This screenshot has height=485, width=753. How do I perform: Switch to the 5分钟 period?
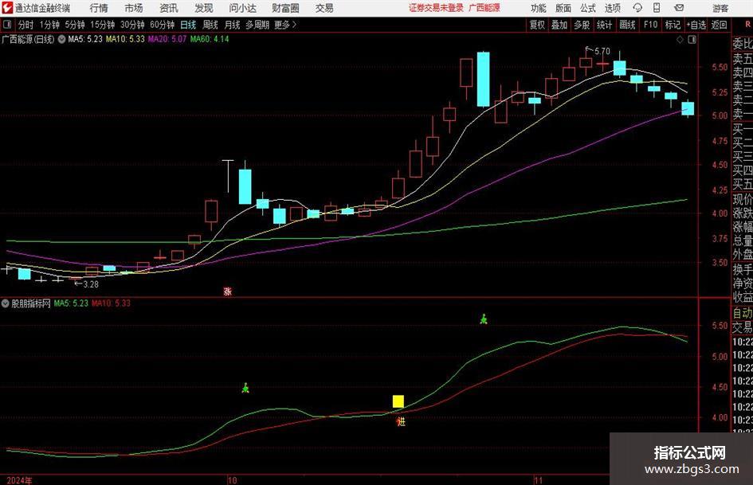coord(74,25)
